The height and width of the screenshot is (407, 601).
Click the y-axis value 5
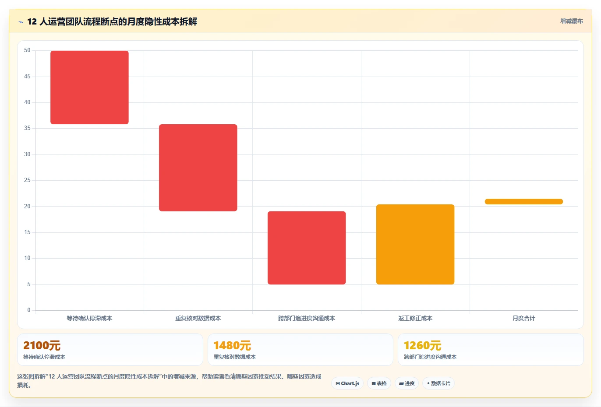(x=29, y=284)
